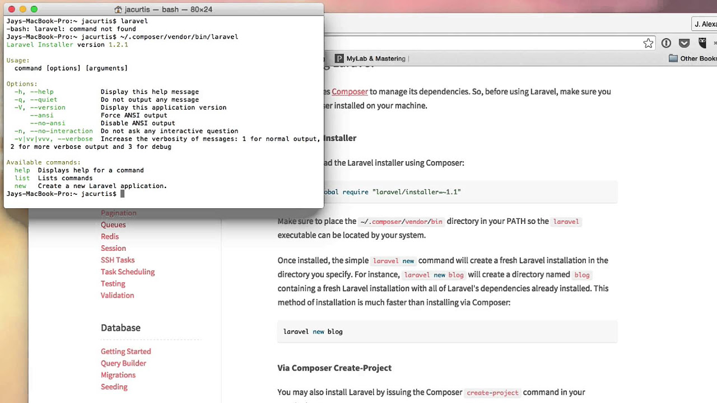
Task: Open the Redis docs link
Action: [110, 236]
